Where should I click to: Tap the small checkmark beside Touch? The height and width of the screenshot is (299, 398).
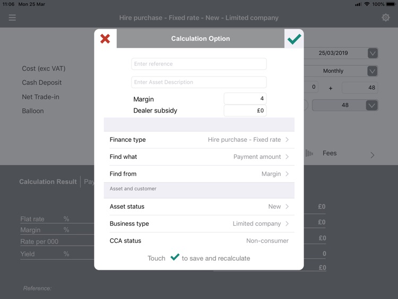(175, 258)
